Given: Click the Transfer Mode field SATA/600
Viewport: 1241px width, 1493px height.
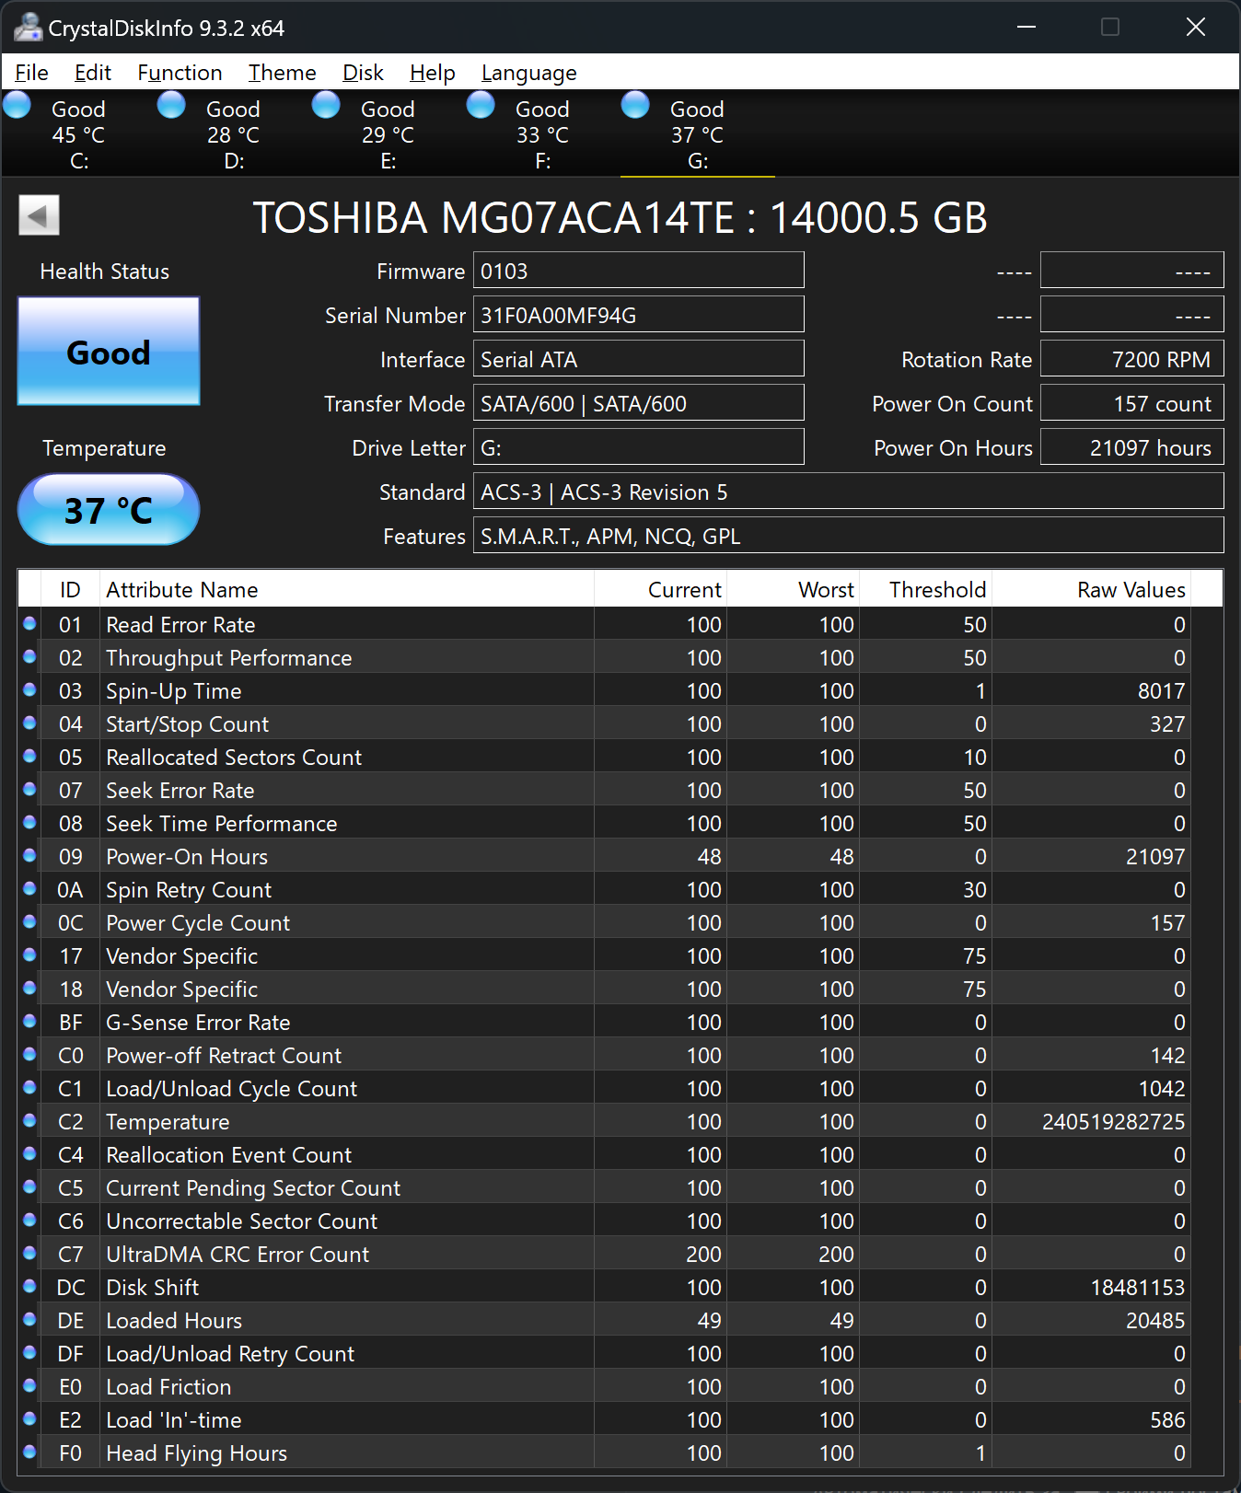Looking at the screenshot, I should click(639, 403).
